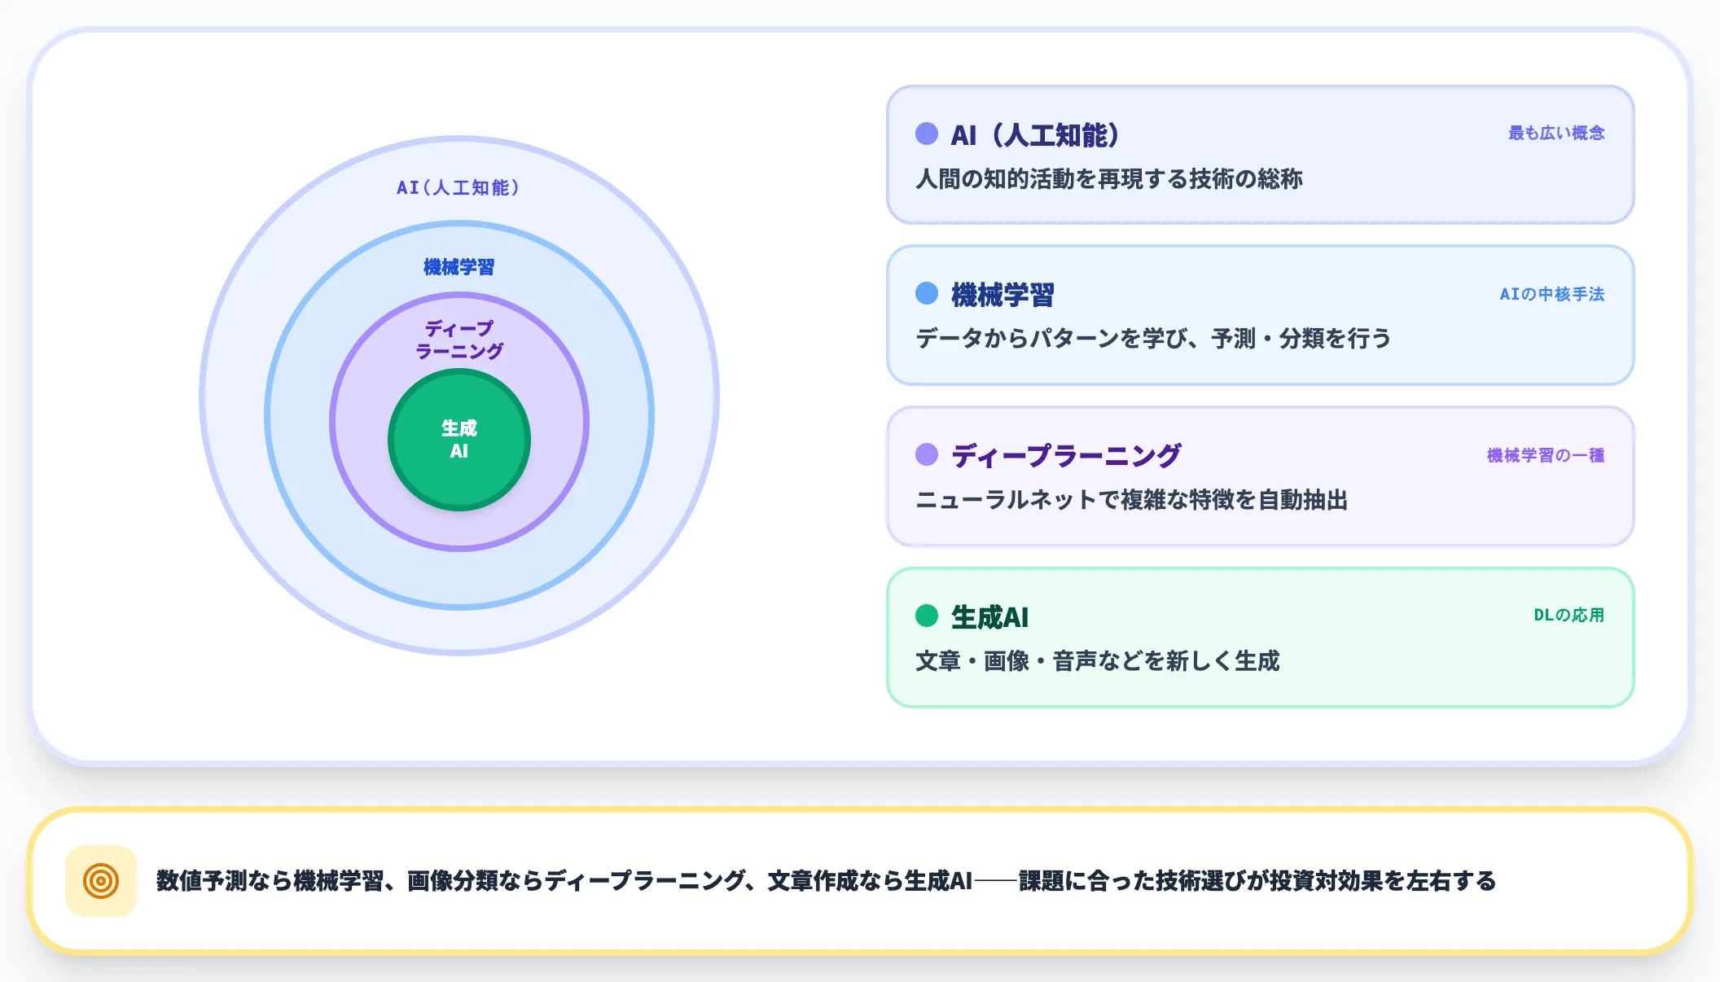This screenshot has width=1720, height=982.
Task: Click the purple dot beside ディープラーニング card title
Action: (x=927, y=454)
